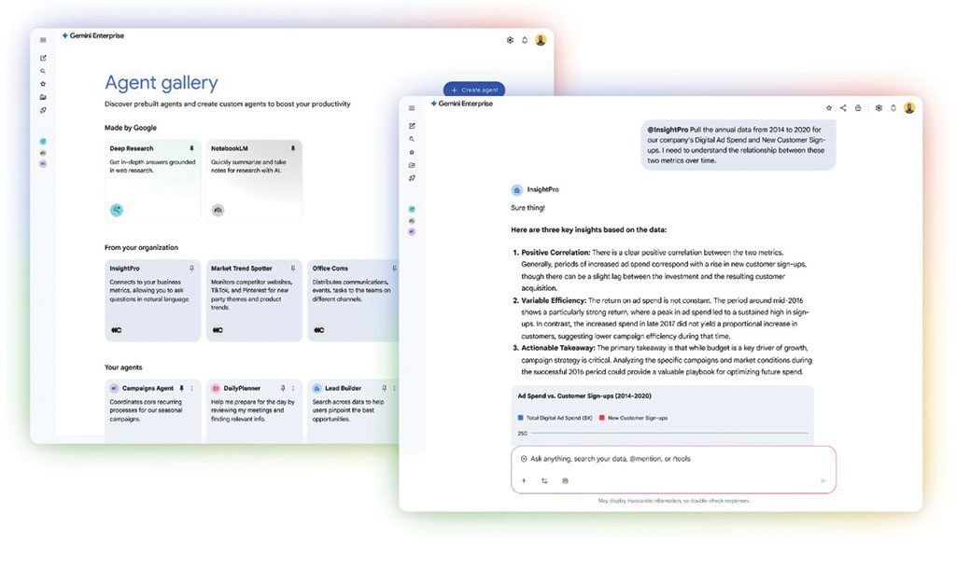956x567 pixels.
Task: Click purple pinned agent in gallery sidebar
Action: click(x=43, y=164)
